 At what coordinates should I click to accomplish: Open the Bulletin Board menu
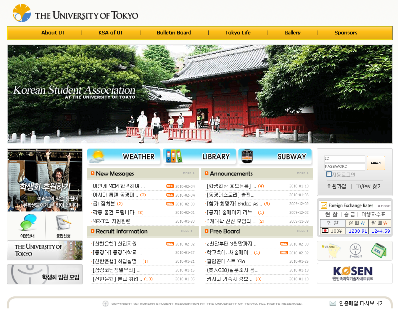(174, 33)
